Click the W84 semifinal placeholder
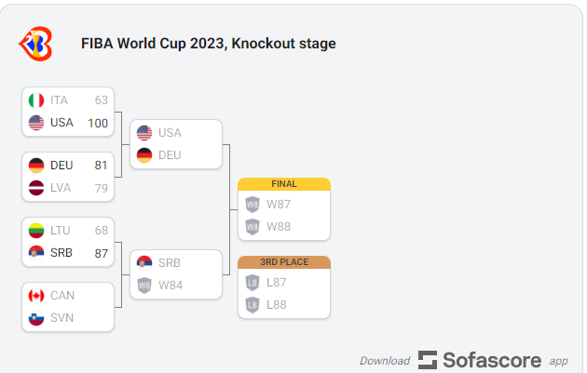Screen dimensions: 587x373 (x=170, y=286)
